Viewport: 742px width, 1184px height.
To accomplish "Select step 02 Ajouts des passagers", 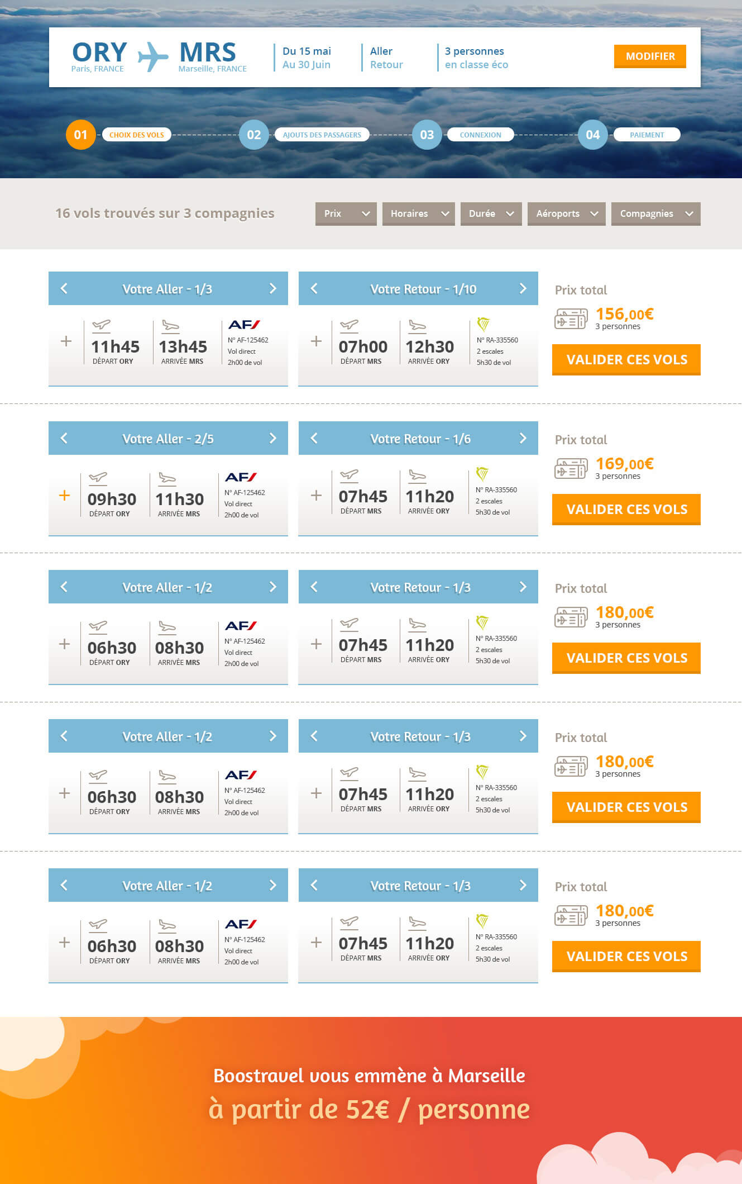I will 254,135.
